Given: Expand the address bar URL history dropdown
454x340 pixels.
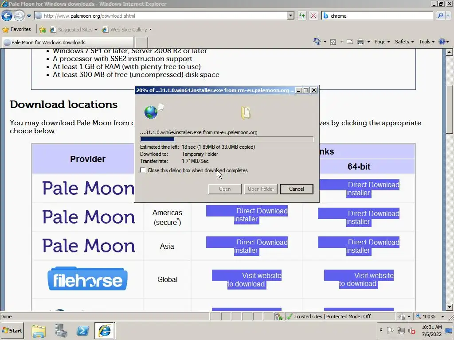Looking at the screenshot, I should pyautogui.click(x=291, y=16).
